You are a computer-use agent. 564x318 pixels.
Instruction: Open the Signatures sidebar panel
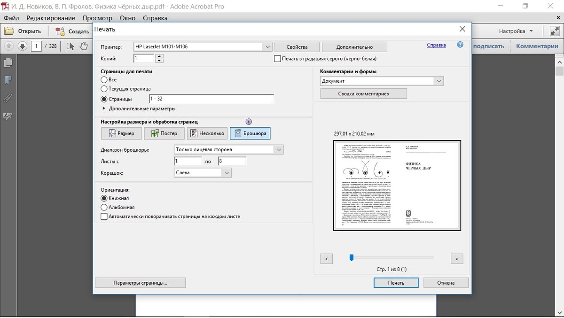pyautogui.click(x=8, y=116)
